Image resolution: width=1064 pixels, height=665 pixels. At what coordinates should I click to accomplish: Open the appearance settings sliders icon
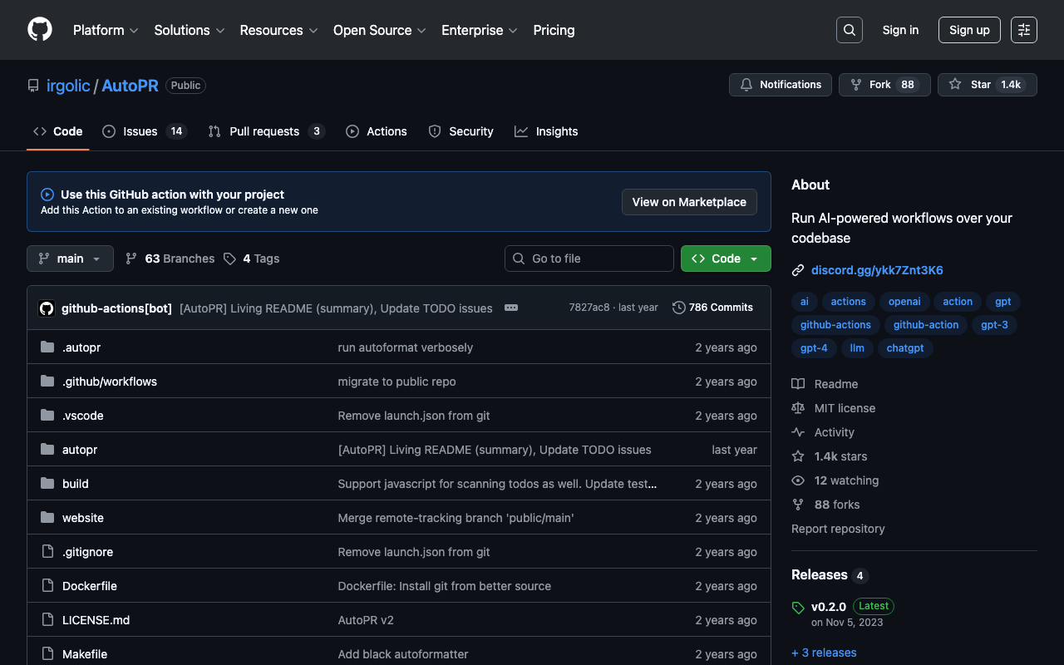(1023, 30)
